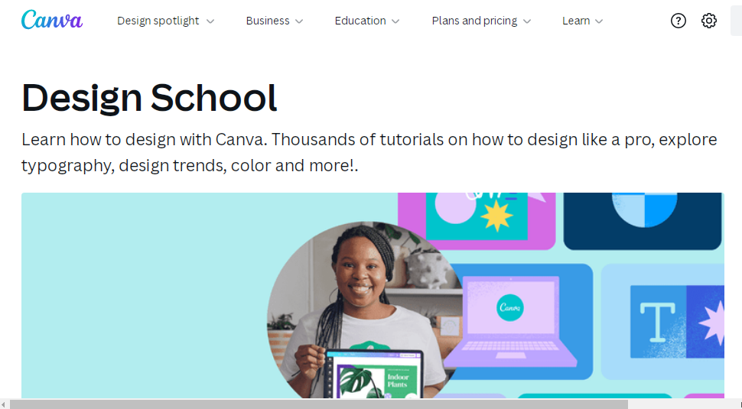Expand the chevron next to Business
The width and height of the screenshot is (742, 409).
tap(299, 21)
